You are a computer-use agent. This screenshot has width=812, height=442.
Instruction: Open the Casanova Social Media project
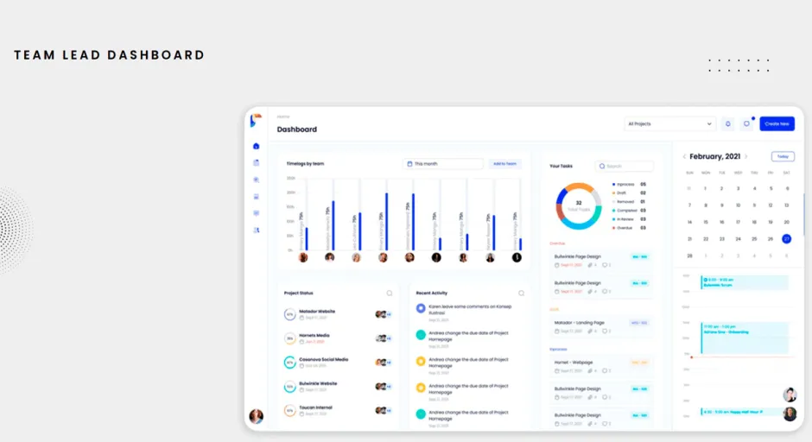(324, 359)
